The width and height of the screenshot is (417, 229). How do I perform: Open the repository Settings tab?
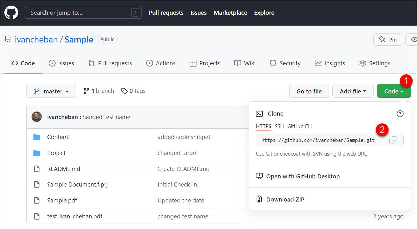tap(375, 63)
